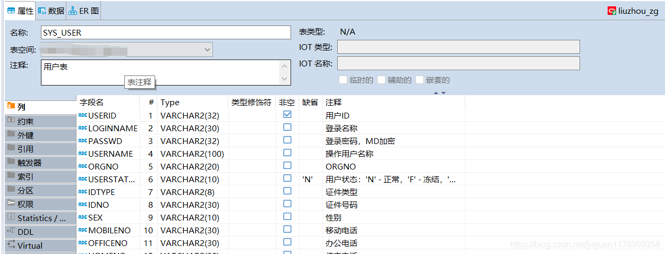Viewport: 665px width, 254px height.
Task: Click the Type column header
Action: 170,102
